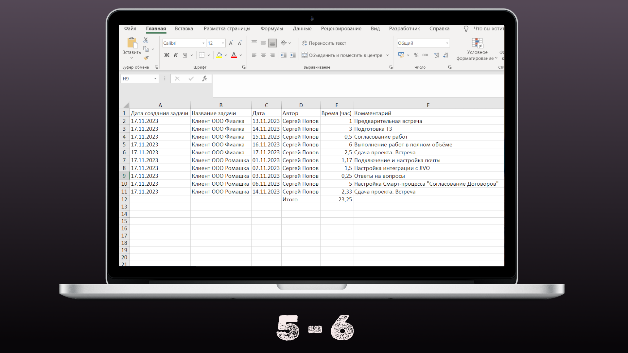Click the Percent Style icon
This screenshot has height=353, width=628.
pyautogui.click(x=416, y=55)
